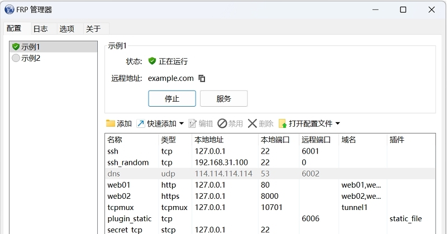The height and width of the screenshot is (234, 448).
Task: Click the 添加 toolbar label
Action: 124,123
